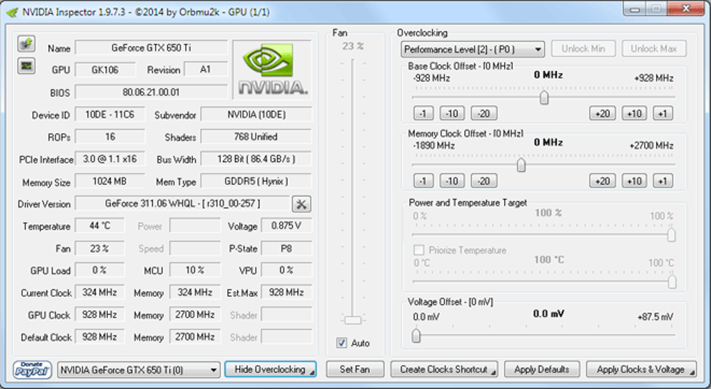Viewport: 711px width, 389px height.
Task: Click Est.Max value 928 MHz
Action: pyautogui.click(x=286, y=292)
